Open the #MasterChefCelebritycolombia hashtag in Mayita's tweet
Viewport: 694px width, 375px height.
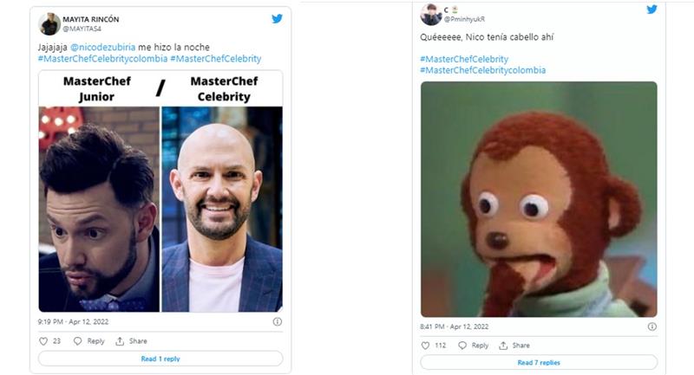tap(102, 59)
